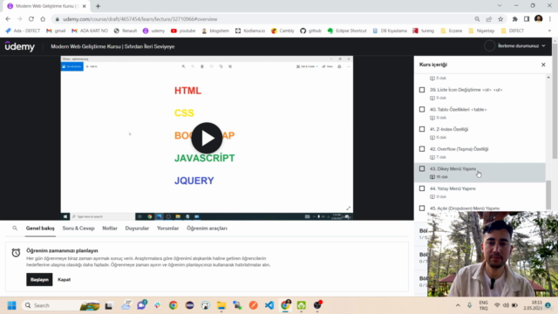Image resolution: width=558 pixels, height=314 pixels.
Task: Click the course content search icon
Action: point(15,229)
